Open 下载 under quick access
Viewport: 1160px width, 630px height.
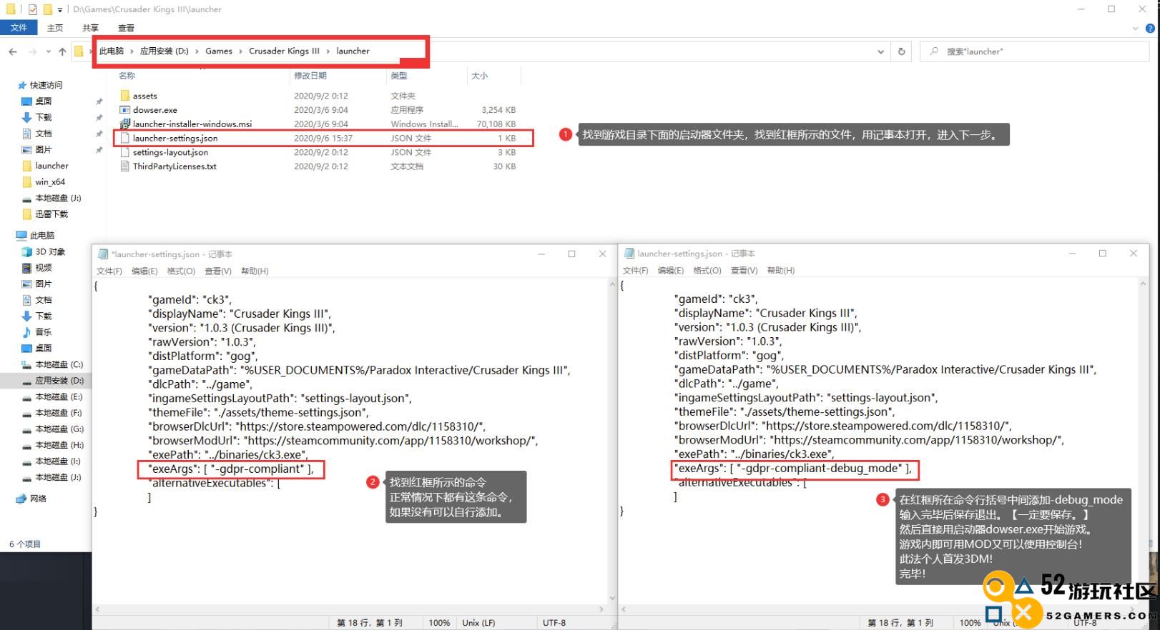click(44, 117)
